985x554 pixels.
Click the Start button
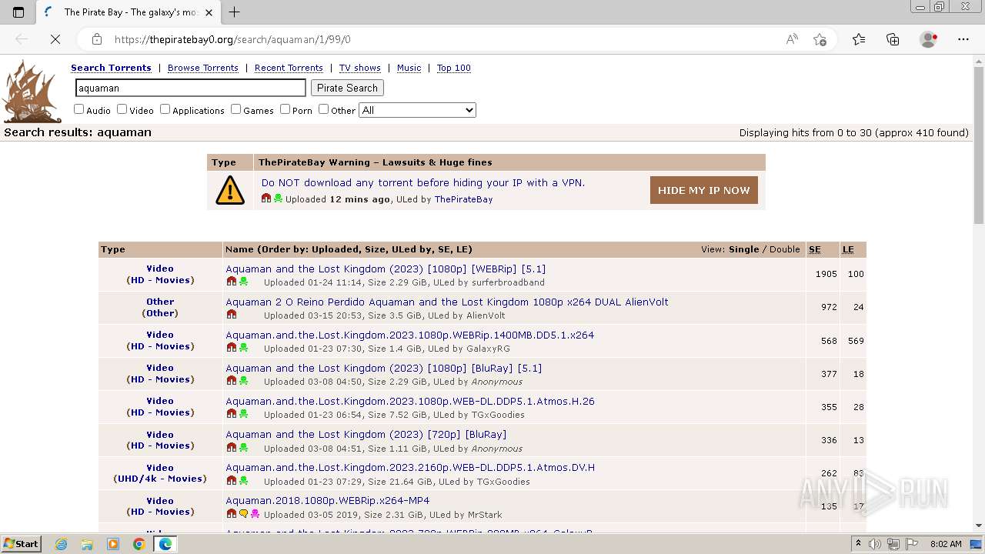pyautogui.click(x=21, y=544)
